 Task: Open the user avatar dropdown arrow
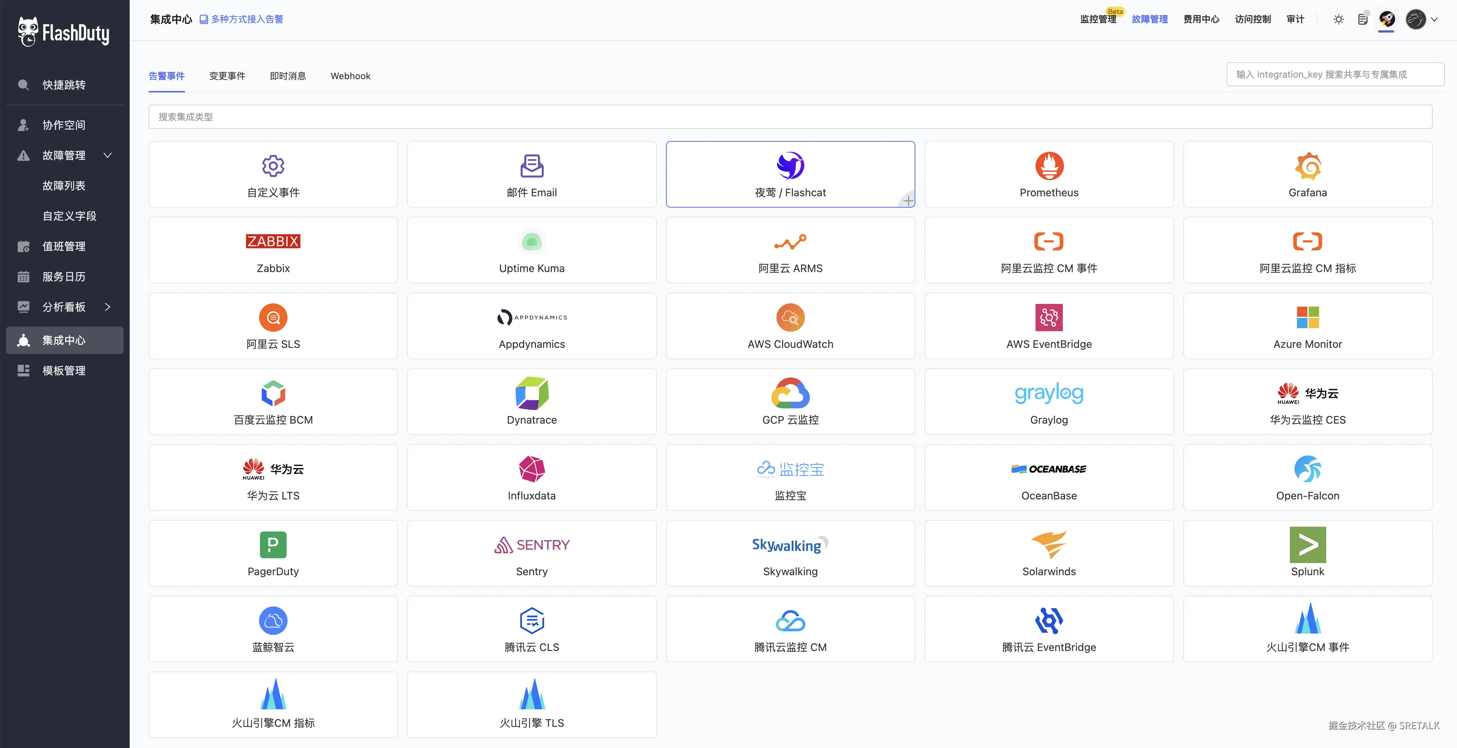pos(1434,19)
